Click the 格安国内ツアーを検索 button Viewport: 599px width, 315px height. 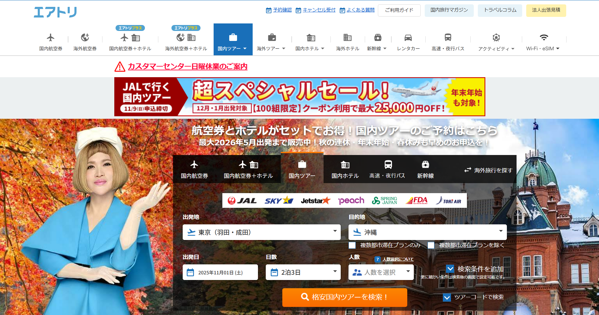[344, 297]
